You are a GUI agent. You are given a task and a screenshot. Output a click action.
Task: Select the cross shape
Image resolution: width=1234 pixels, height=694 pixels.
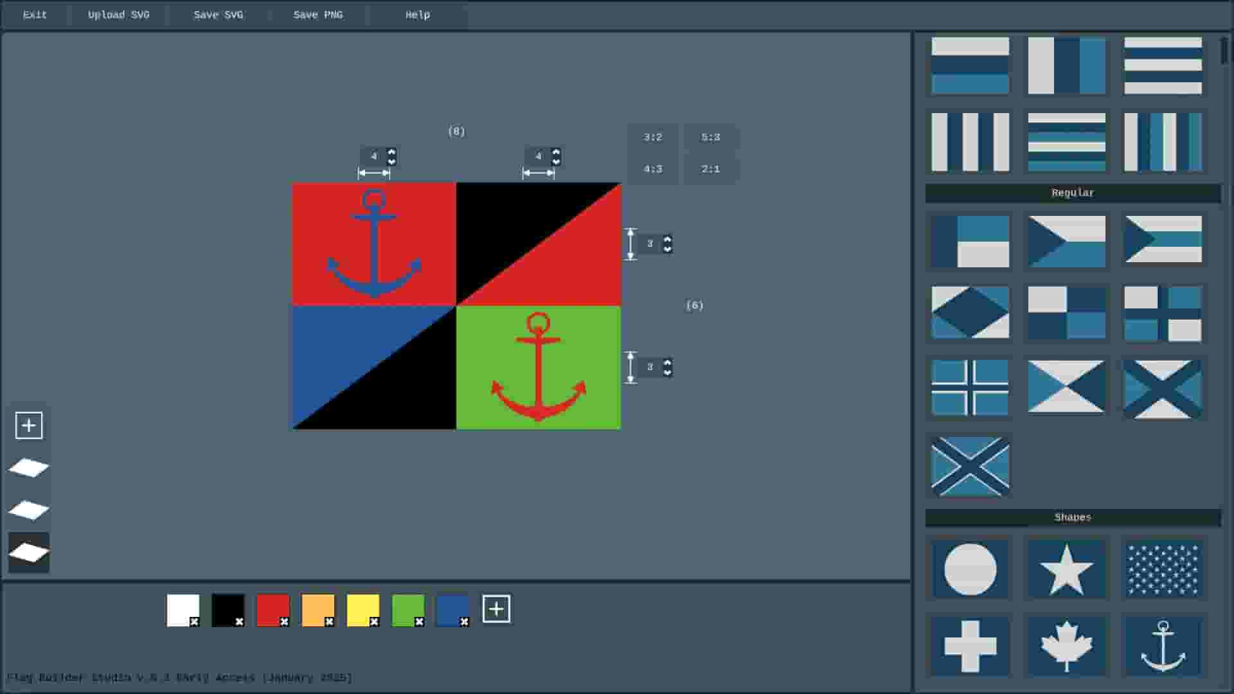(970, 646)
